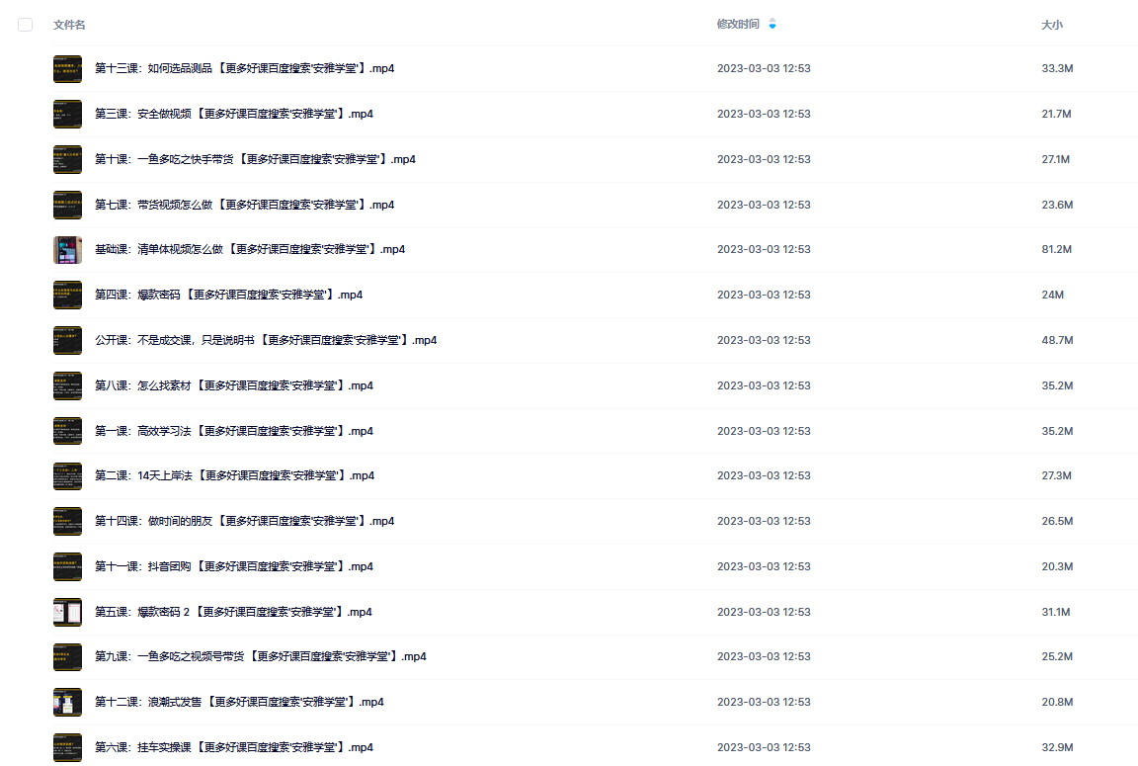Click the 修改时间 sort arrow icon
This screenshot has width=1138, height=766.
pos(772,24)
